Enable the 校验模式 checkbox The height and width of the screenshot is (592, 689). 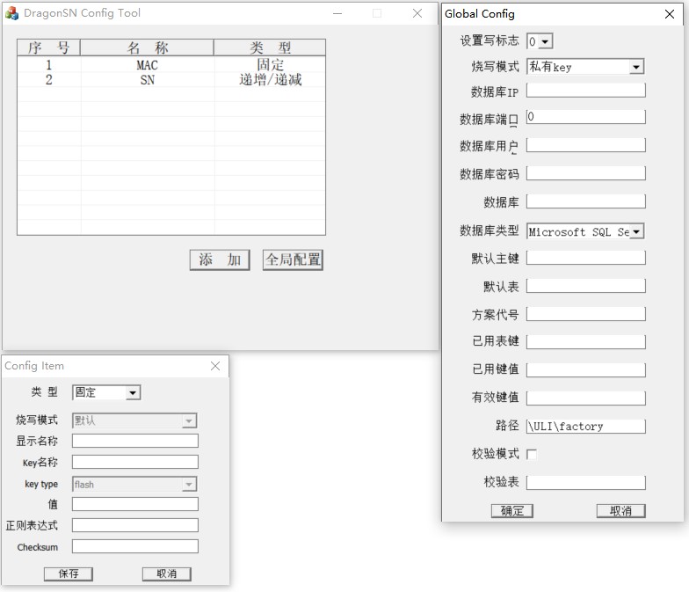(x=532, y=454)
